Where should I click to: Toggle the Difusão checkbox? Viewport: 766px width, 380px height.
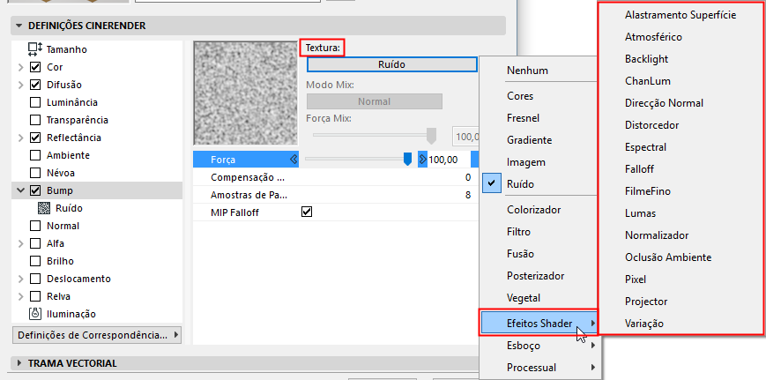tap(35, 85)
